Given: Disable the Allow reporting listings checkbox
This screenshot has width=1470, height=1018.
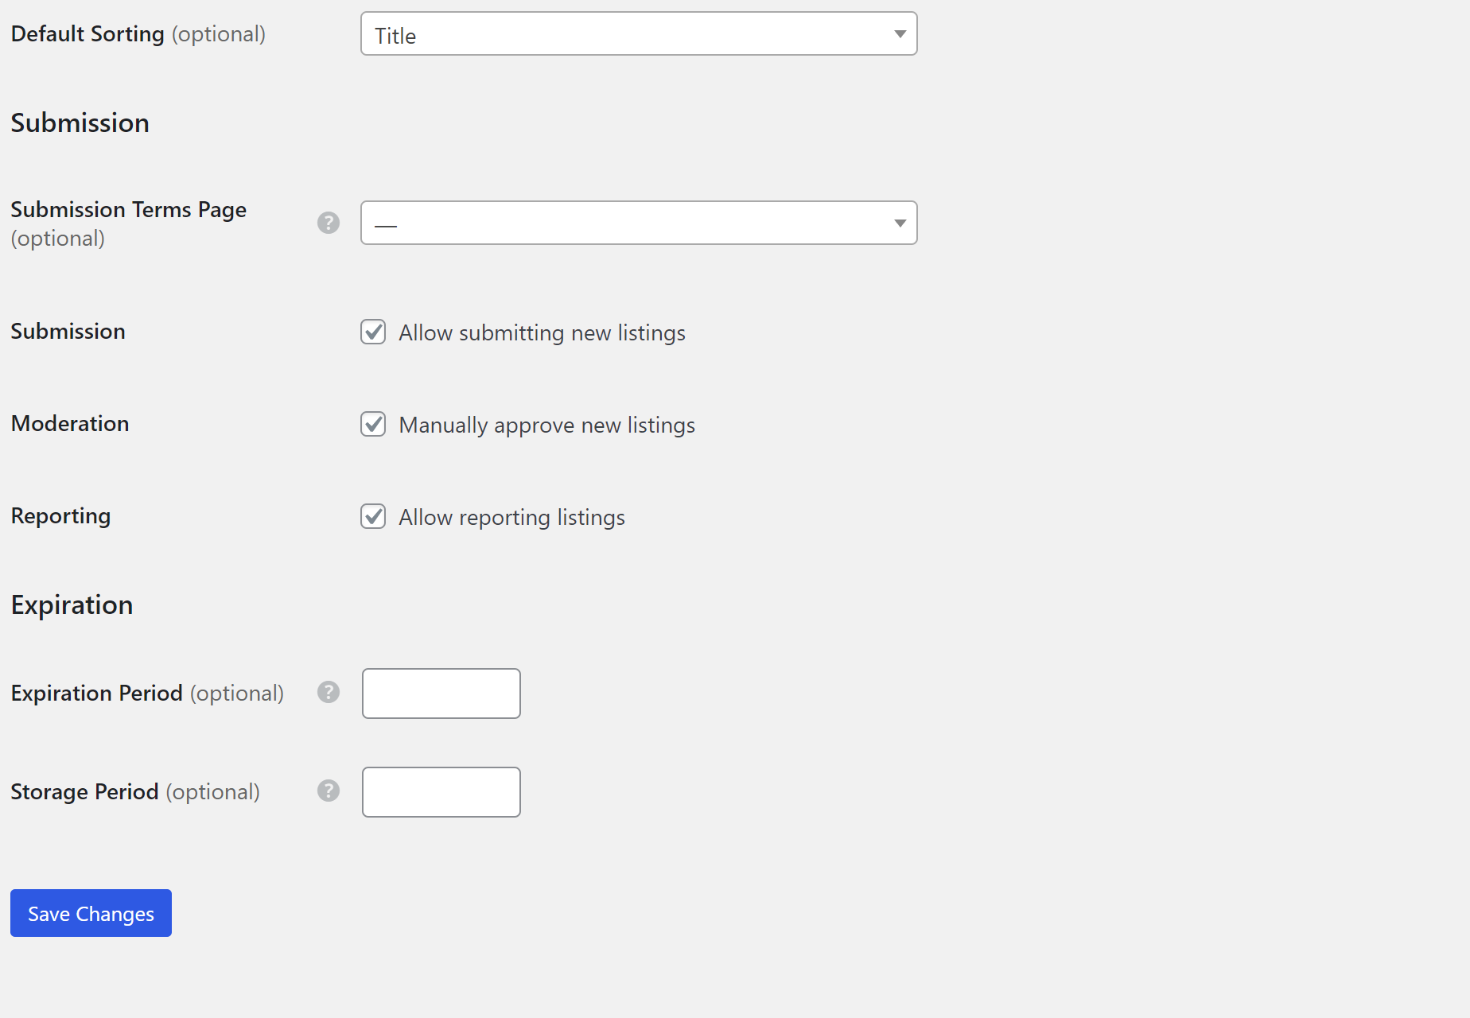Looking at the screenshot, I should point(373,516).
